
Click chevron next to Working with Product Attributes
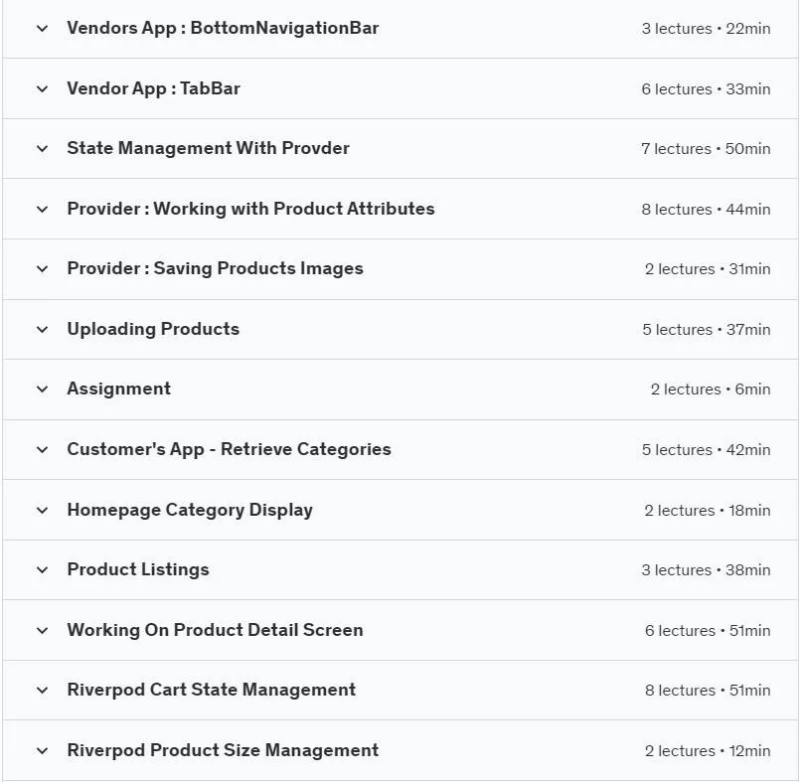click(x=43, y=210)
